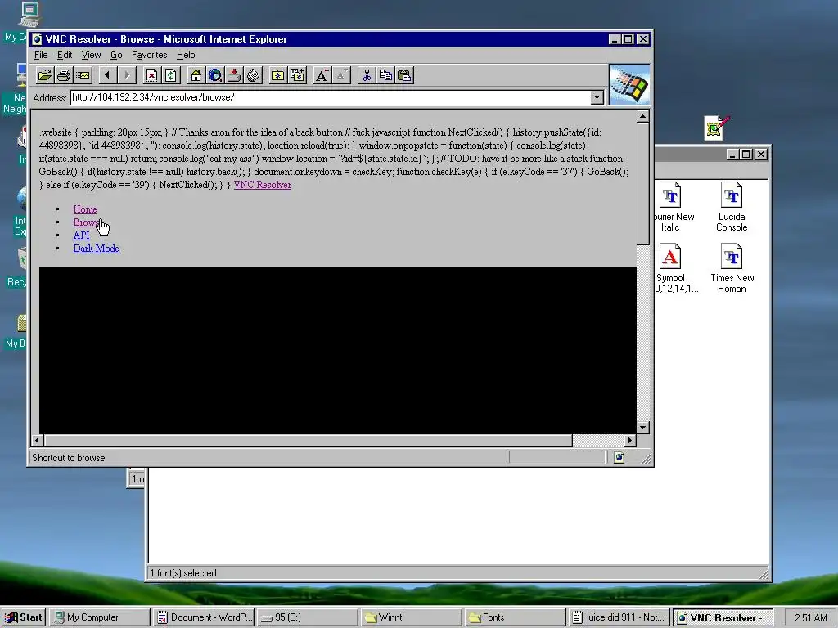Image resolution: width=838 pixels, height=628 pixels.
Task: Increase font size with large A icon
Action: (322, 75)
